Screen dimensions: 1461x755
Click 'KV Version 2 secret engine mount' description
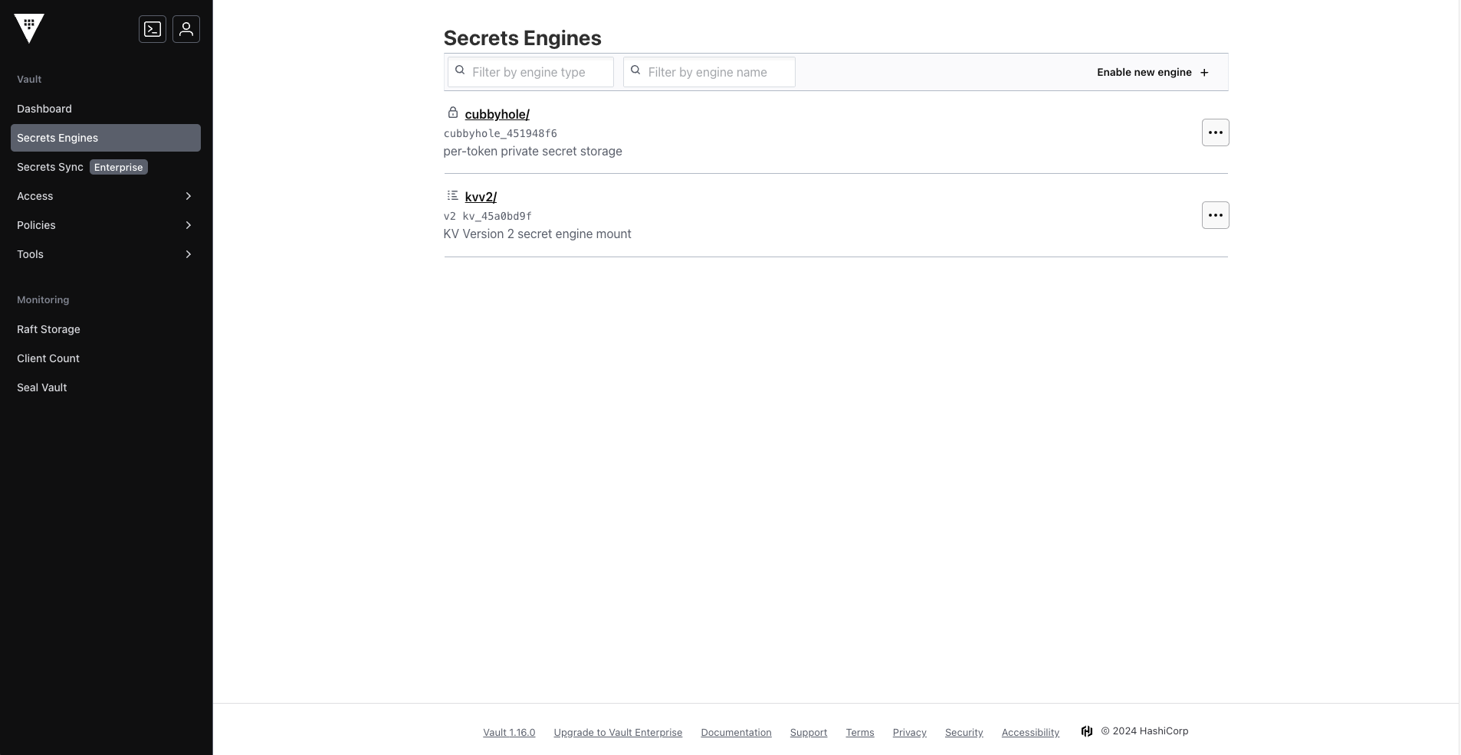coord(537,234)
